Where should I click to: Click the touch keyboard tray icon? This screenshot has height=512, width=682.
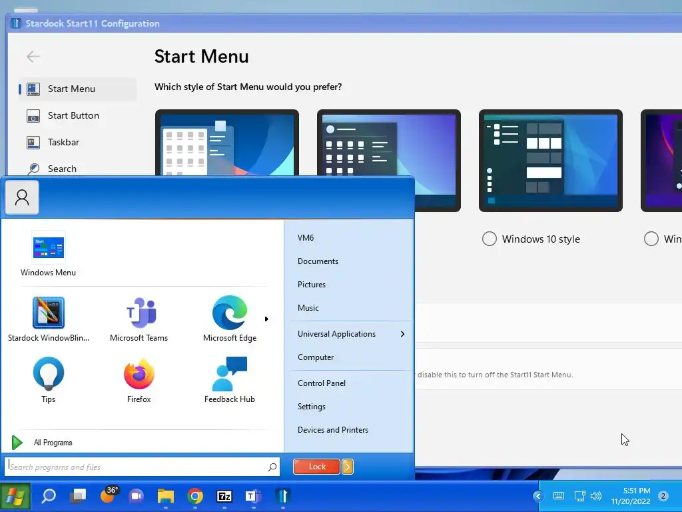[x=559, y=496]
